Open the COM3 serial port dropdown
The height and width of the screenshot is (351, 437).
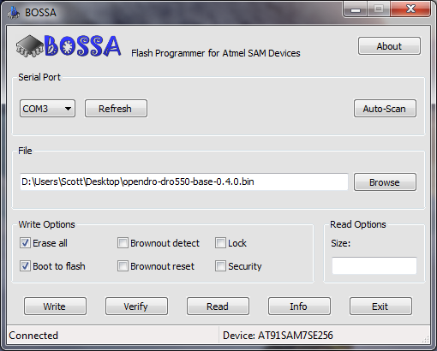47,109
